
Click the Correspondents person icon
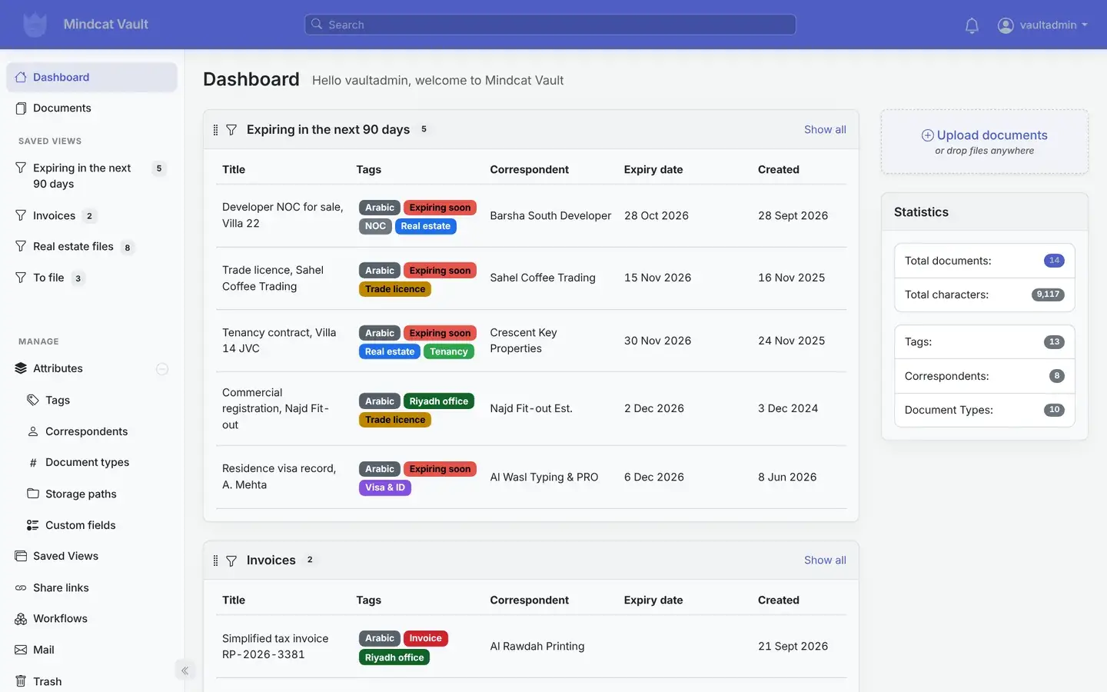coord(33,431)
